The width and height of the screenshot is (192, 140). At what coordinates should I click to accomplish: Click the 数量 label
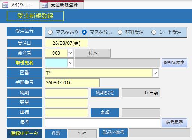pos(24,103)
